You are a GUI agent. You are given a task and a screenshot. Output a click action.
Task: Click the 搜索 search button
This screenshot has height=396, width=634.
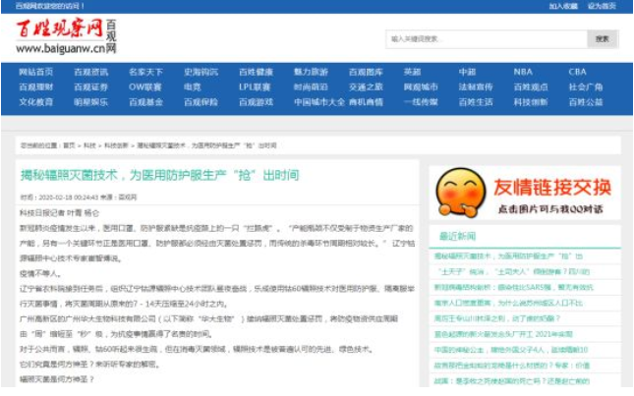pos(602,39)
